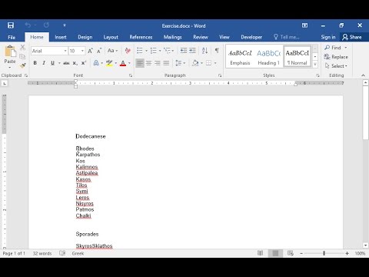
Task: Switch to the Insert tab
Action: [x=61, y=37]
